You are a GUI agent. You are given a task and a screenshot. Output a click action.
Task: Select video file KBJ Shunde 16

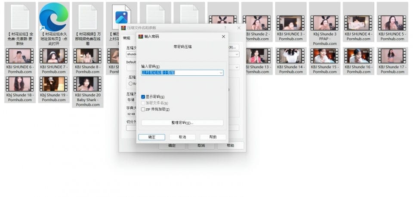click(358, 61)
